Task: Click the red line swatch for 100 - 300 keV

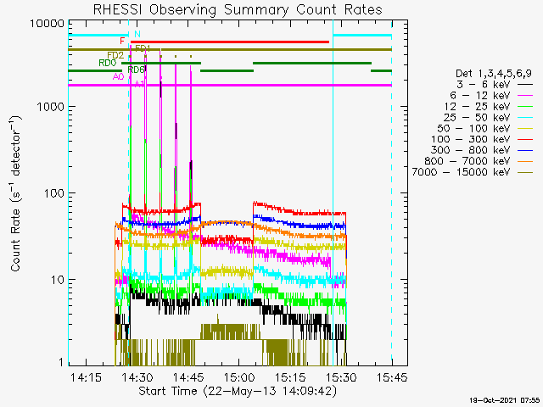Action: pos(525,139)
